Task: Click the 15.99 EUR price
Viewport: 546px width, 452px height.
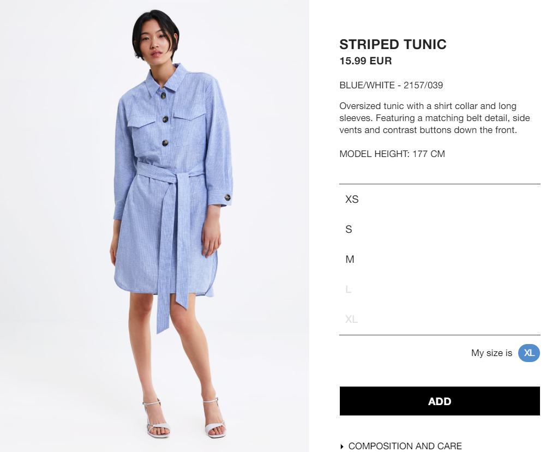Action: [365, 61]
